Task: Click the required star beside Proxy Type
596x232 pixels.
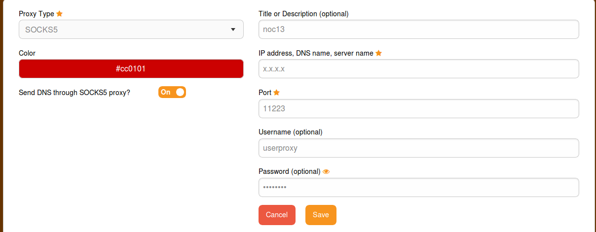Action: [60, 14]
